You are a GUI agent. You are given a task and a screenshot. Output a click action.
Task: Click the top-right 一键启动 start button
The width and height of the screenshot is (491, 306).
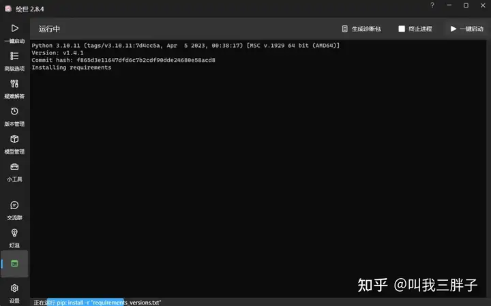tap(467, 29)
